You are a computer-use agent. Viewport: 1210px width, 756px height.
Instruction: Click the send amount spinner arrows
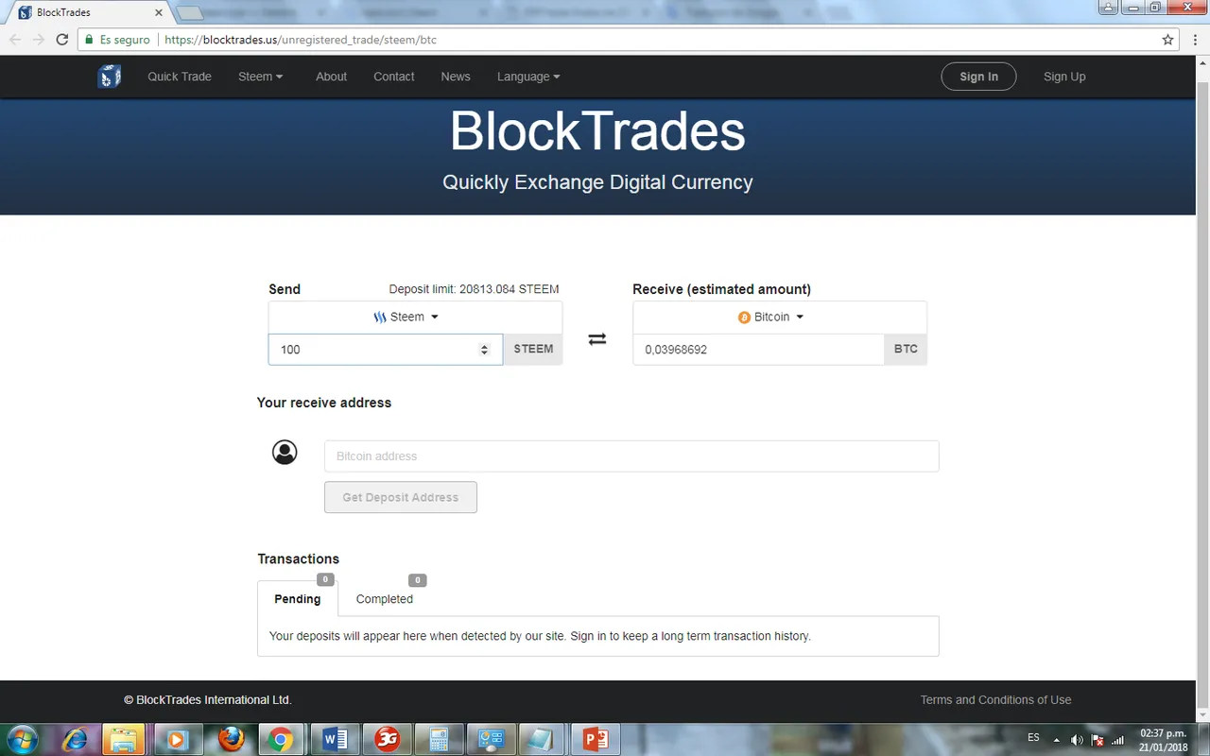pyautogui.click(x=484, y=350)
